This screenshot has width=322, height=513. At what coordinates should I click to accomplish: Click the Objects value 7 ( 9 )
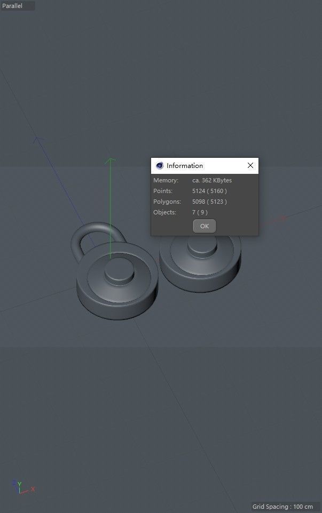click(200, 212)
